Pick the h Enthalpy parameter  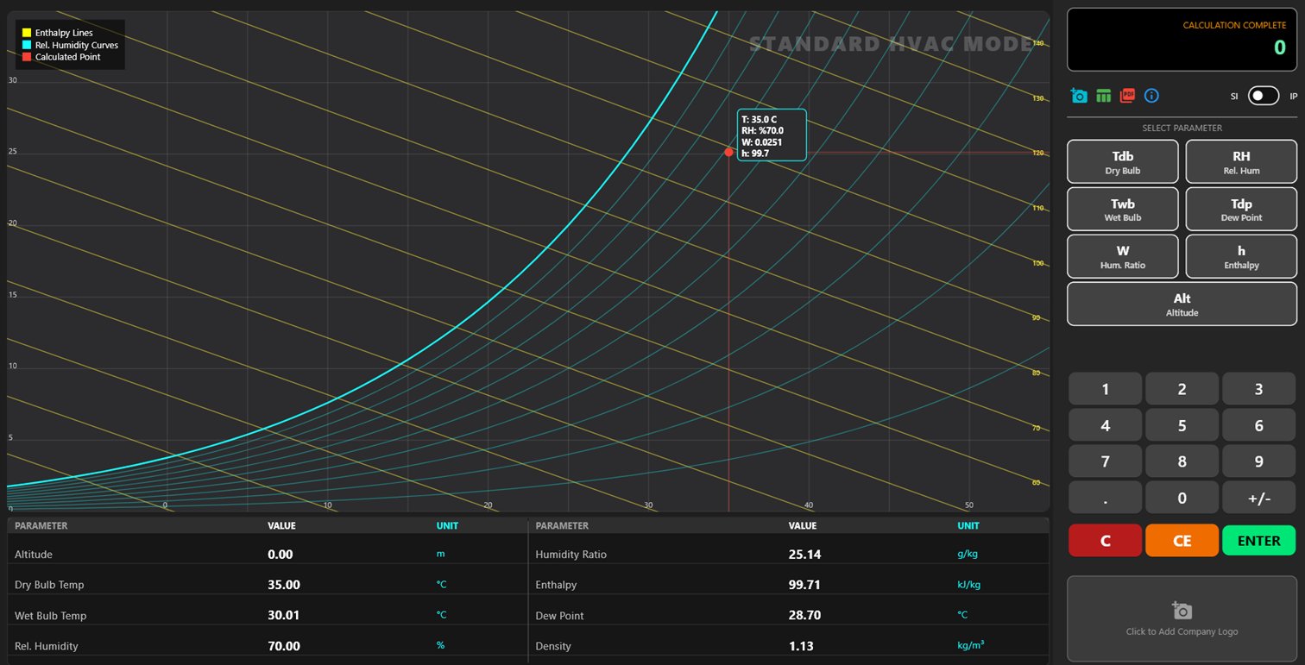(x=1240, y=256)
